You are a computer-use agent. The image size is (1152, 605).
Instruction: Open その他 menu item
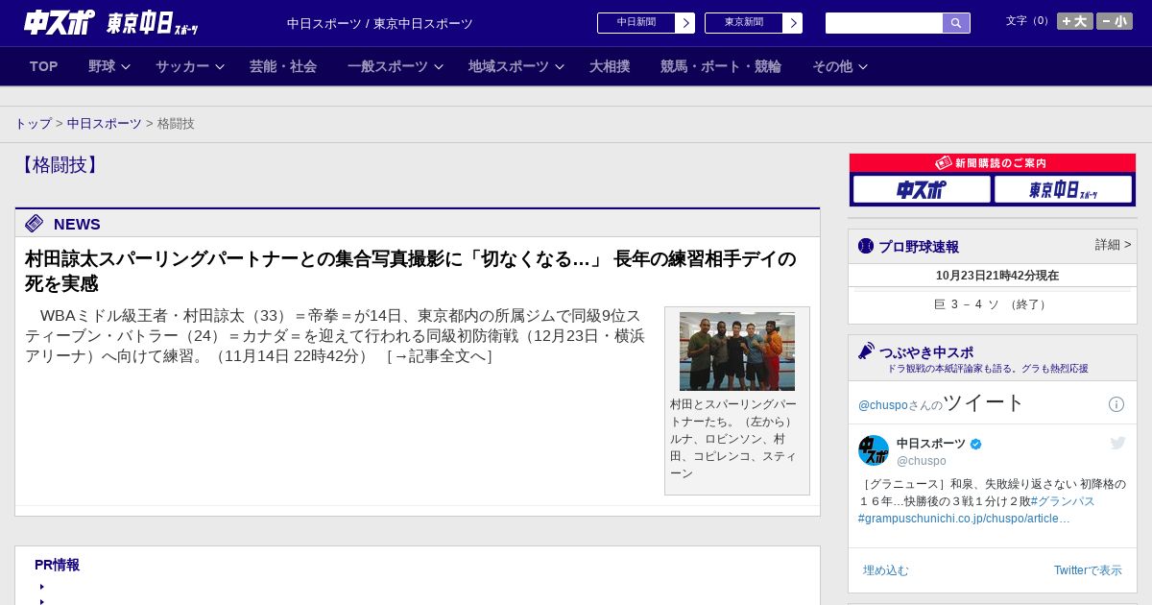click(832, 66)
